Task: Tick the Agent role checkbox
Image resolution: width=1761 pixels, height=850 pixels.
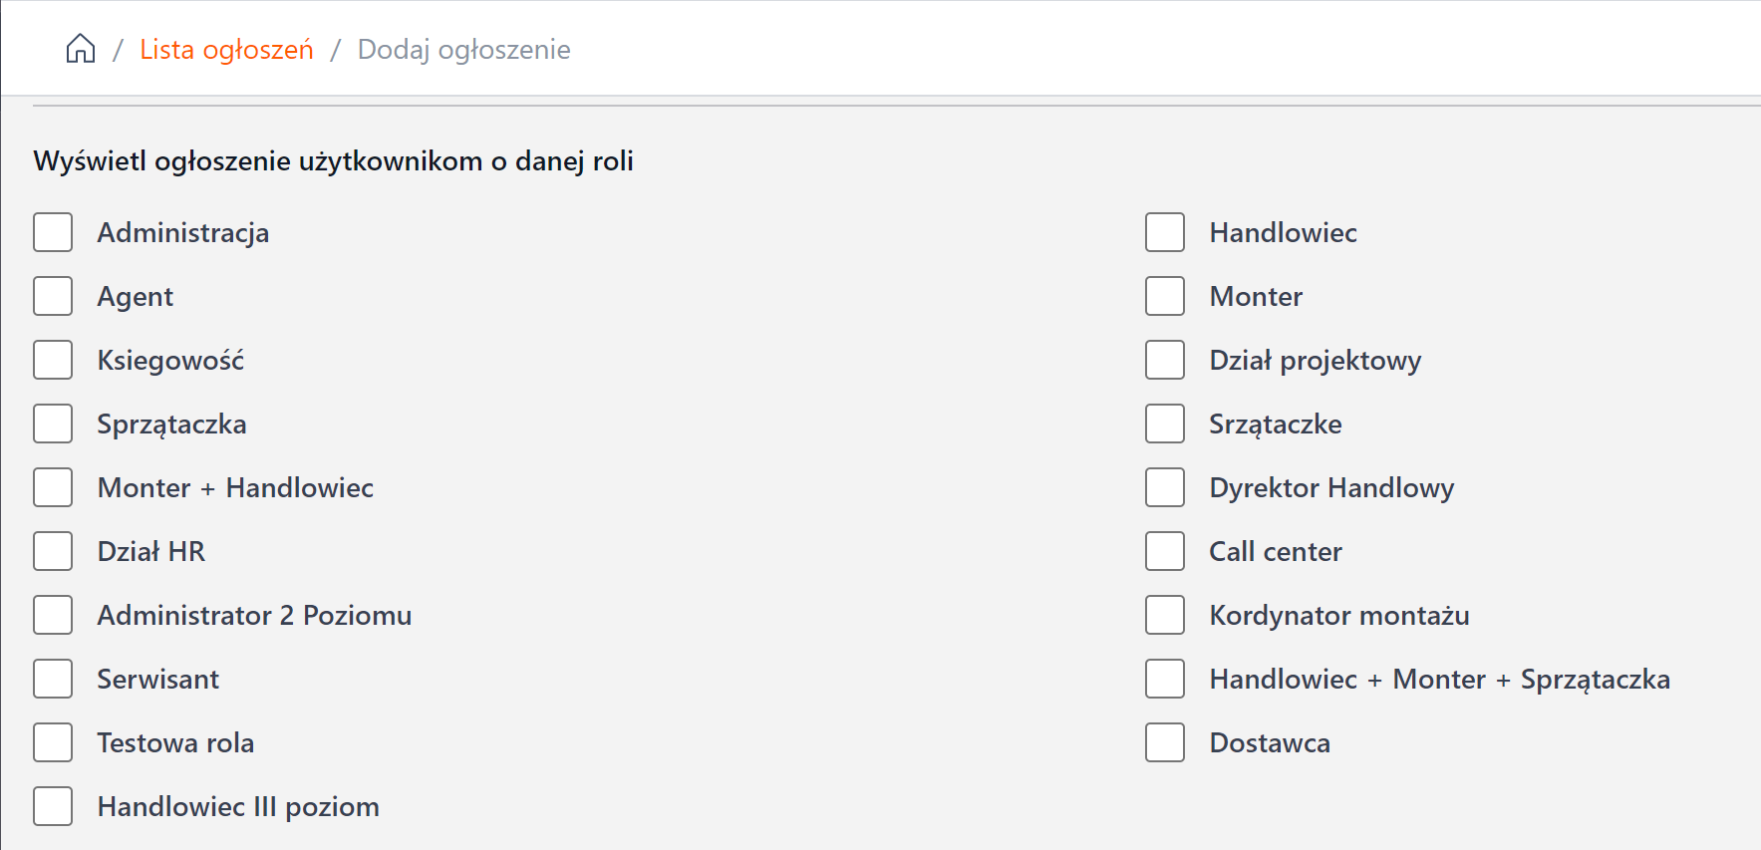Action: coord(53,296)
